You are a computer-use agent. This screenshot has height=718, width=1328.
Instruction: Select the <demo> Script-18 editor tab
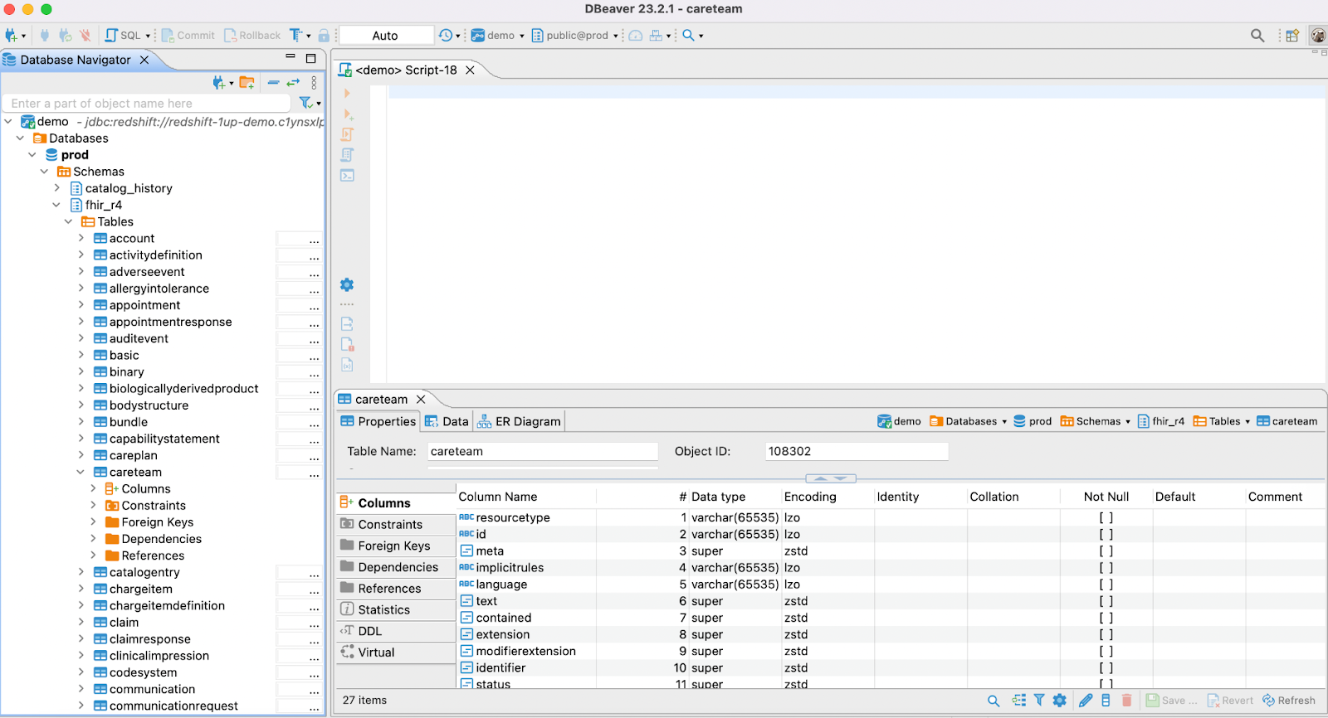click(406, 70)
